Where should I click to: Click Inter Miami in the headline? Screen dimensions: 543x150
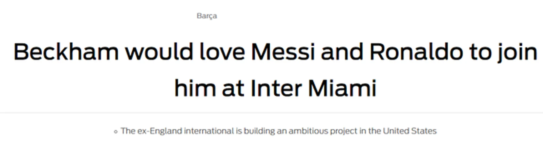[x=313, y=88]
